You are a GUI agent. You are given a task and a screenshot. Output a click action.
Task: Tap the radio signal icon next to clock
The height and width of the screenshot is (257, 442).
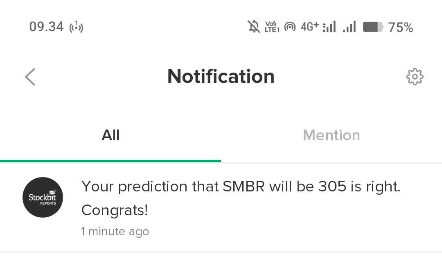pyautogui.click(x=77, y=27)
